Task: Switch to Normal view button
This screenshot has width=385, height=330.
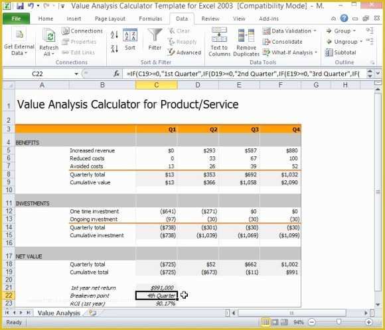Action: [266, 322]
